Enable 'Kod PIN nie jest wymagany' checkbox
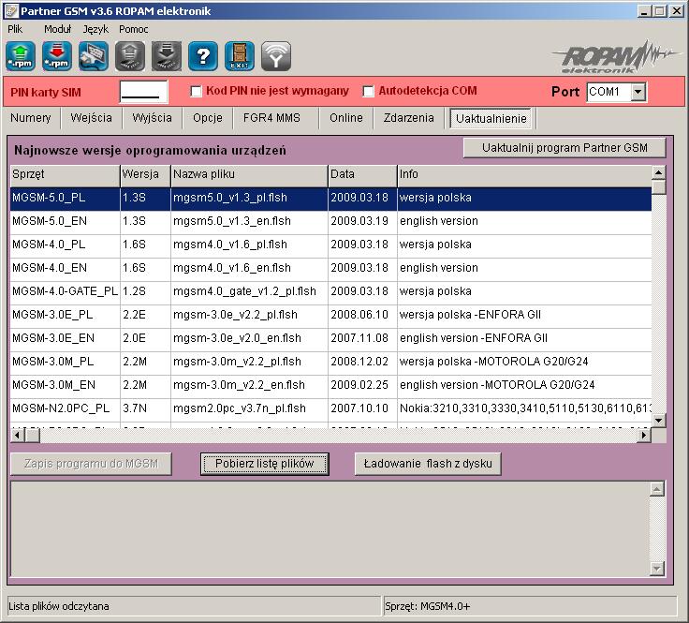This screenshot has height=623, width=689. pyautogui.click(x=196, y=92)
